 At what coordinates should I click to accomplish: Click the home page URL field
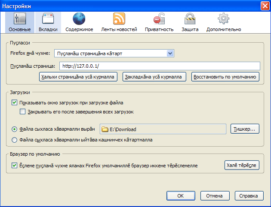160,66
